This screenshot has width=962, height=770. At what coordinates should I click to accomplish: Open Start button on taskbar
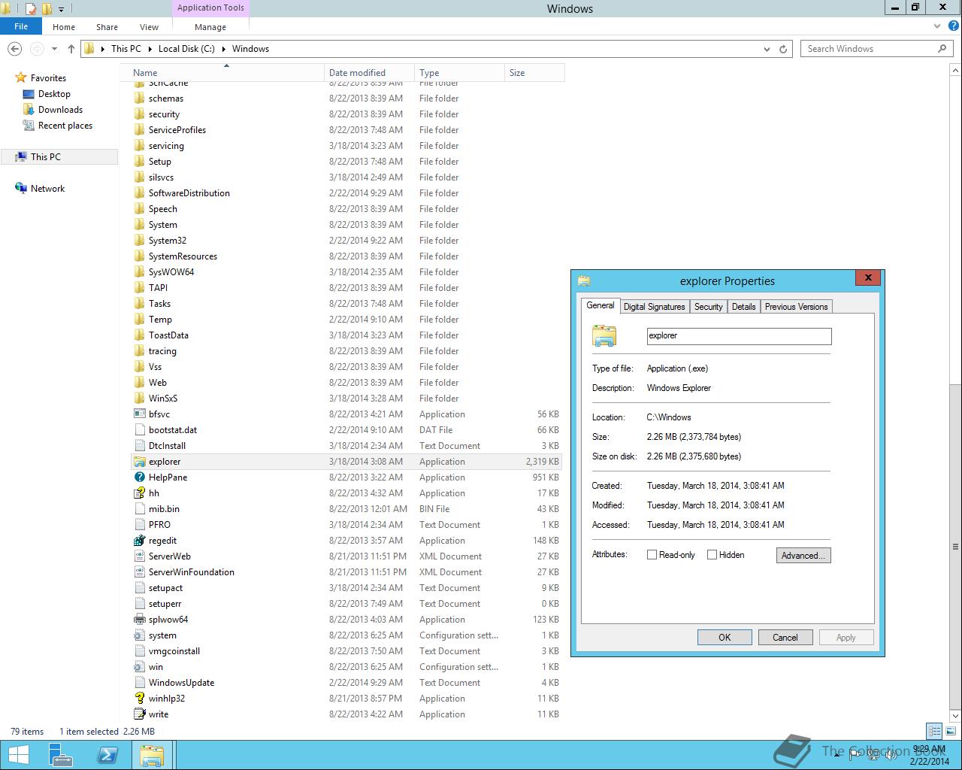(18, 755)
